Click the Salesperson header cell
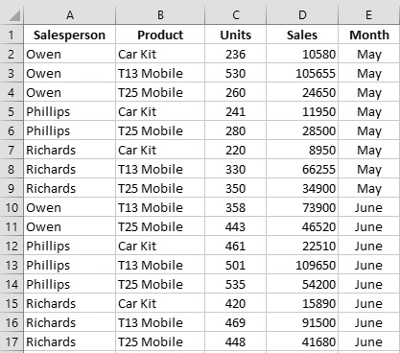Viewport: 400px width, 353px height. tap(70, 35)
